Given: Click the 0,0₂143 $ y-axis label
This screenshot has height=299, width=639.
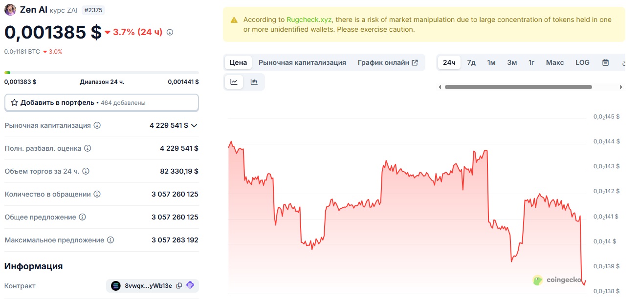Looking at the screenshot, I should tap(607, 166).
